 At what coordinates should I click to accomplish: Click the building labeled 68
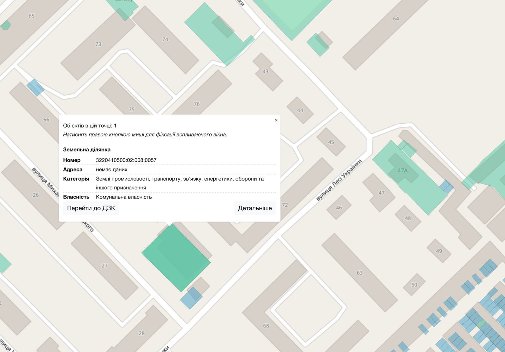[266, 326]
